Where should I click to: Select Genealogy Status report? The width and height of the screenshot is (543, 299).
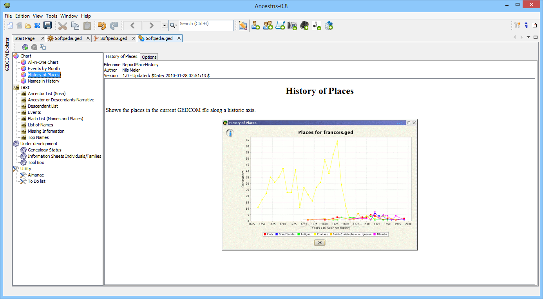pyautogui.click(x=44, y=150)
